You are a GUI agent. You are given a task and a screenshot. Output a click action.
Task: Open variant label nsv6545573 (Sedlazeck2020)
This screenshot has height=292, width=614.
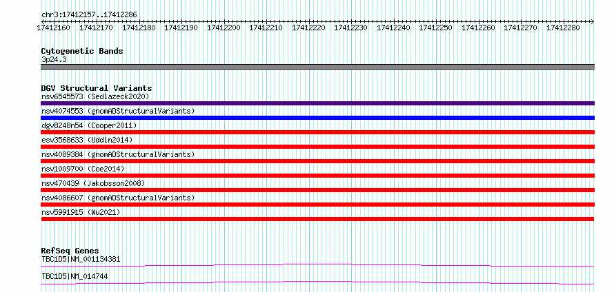coord(95,96)
